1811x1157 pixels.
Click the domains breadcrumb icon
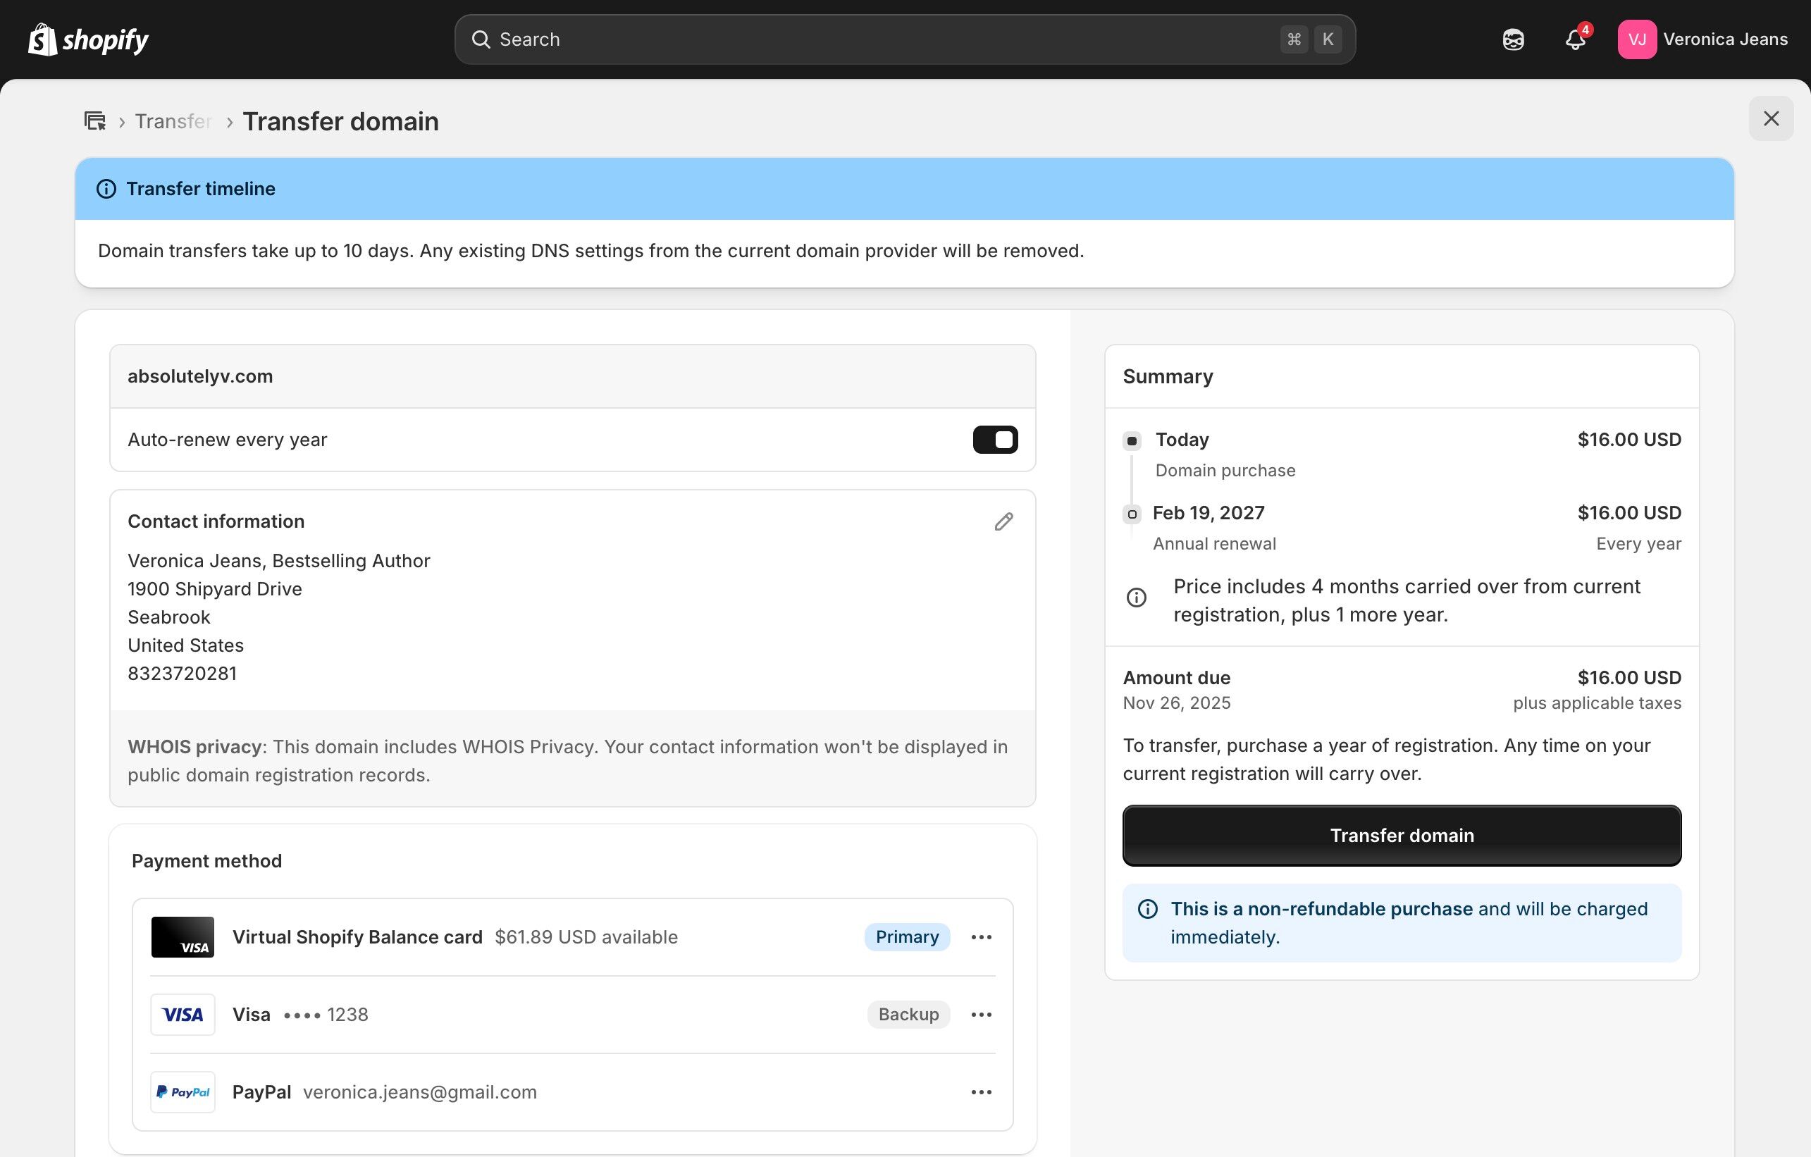[94, 121]
